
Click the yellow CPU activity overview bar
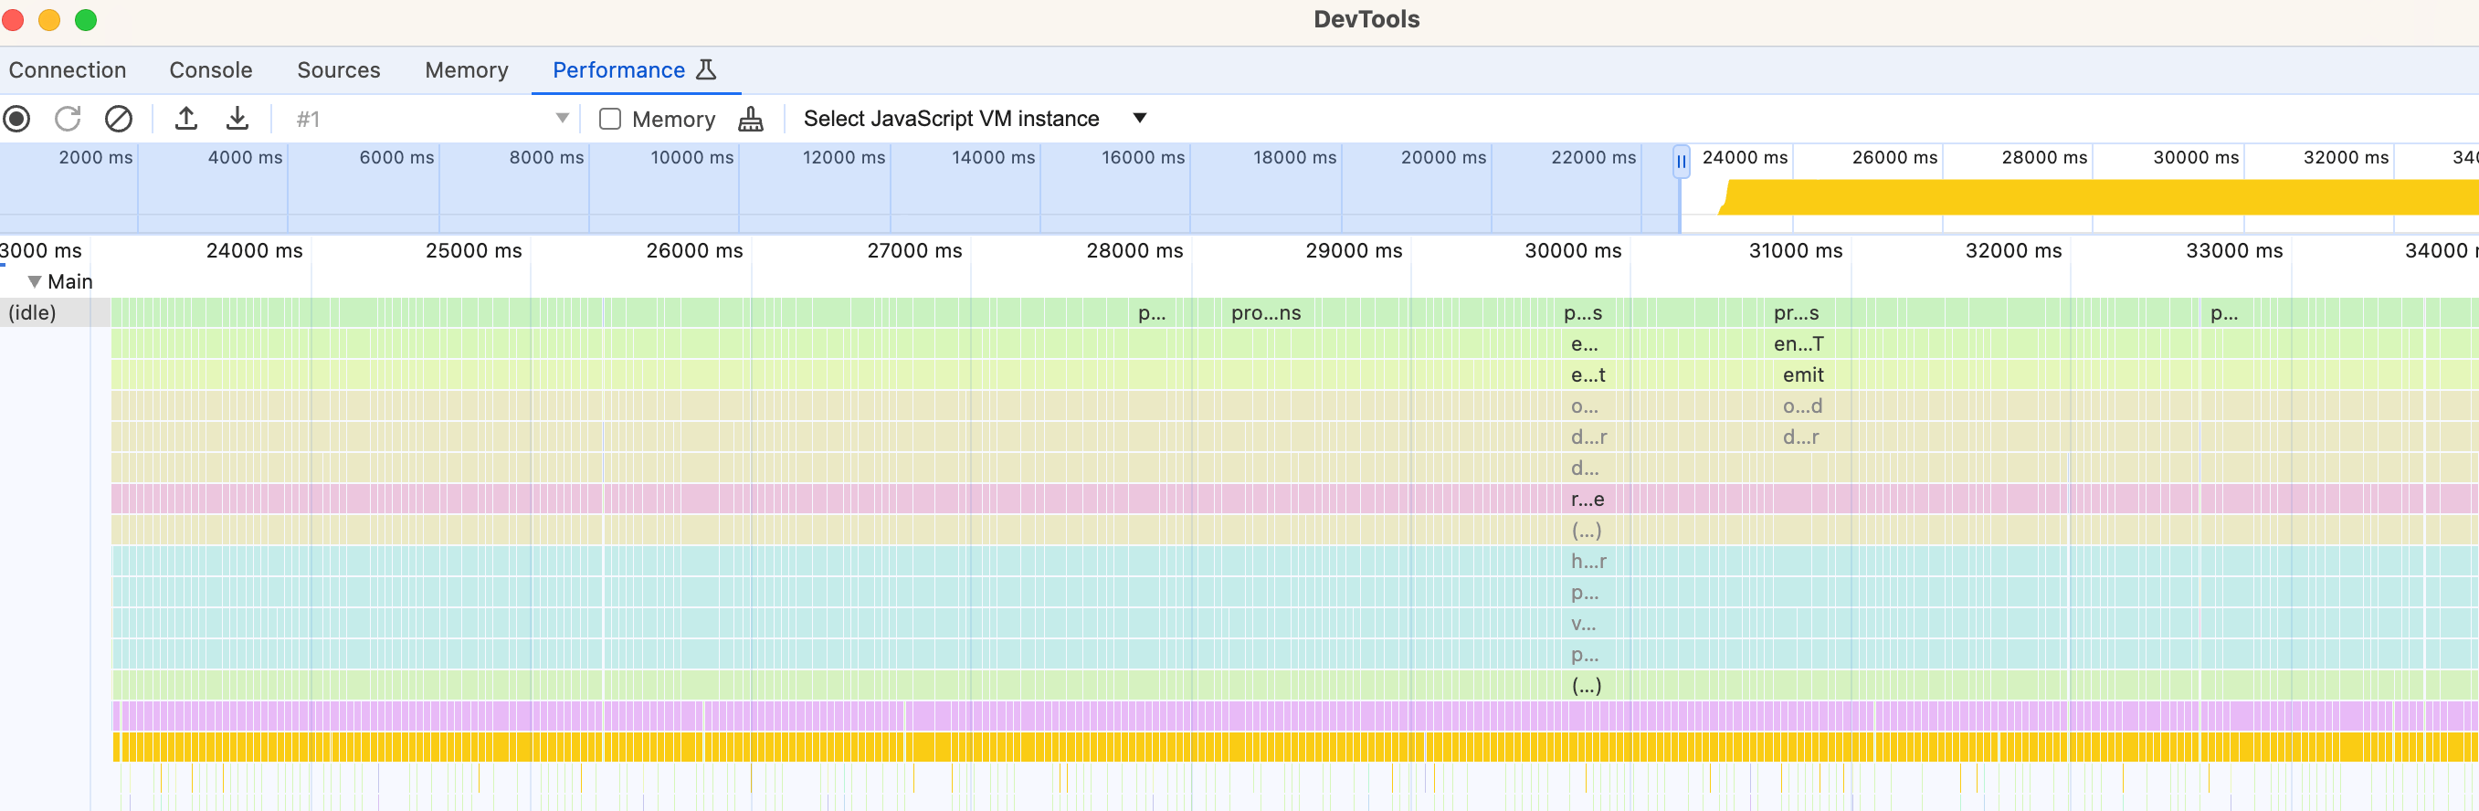2098,197
